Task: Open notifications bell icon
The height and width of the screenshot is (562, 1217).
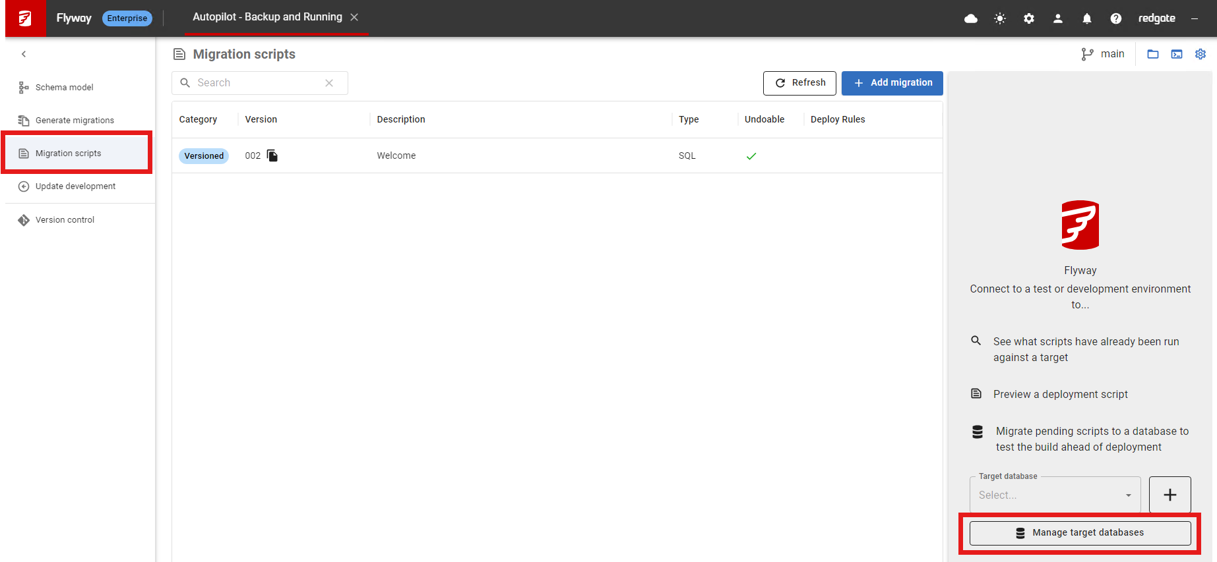Action: (1086, 18)
